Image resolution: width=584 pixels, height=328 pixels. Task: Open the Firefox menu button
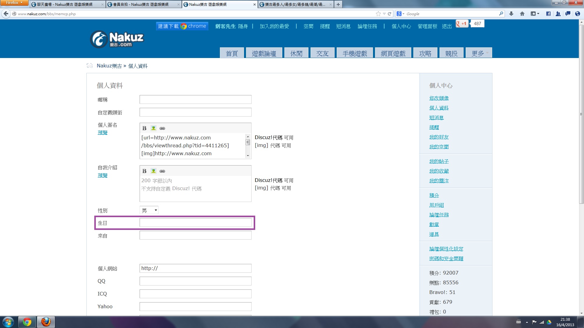click(x=14, y=3)
